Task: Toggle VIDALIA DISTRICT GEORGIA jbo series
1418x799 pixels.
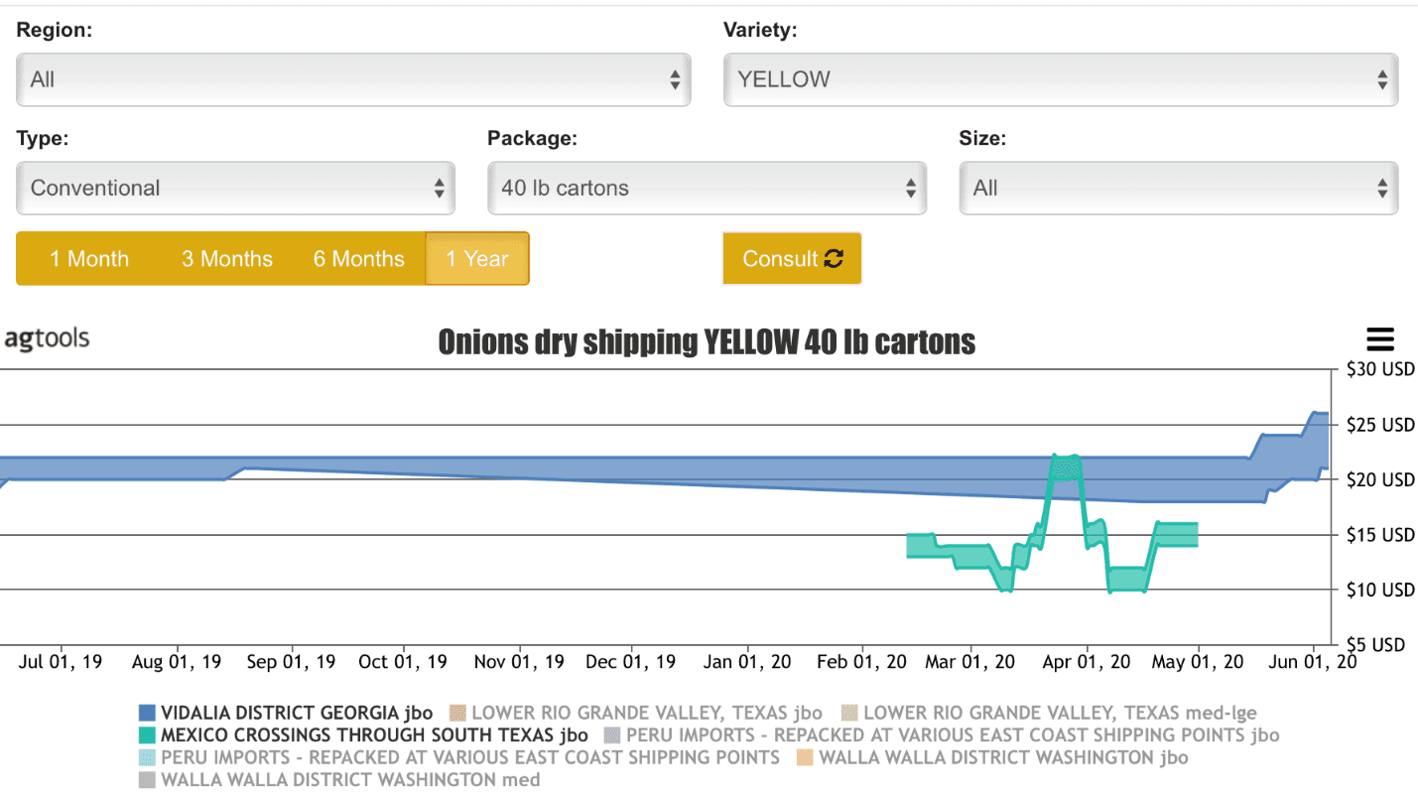Action: tap(297, 713)
